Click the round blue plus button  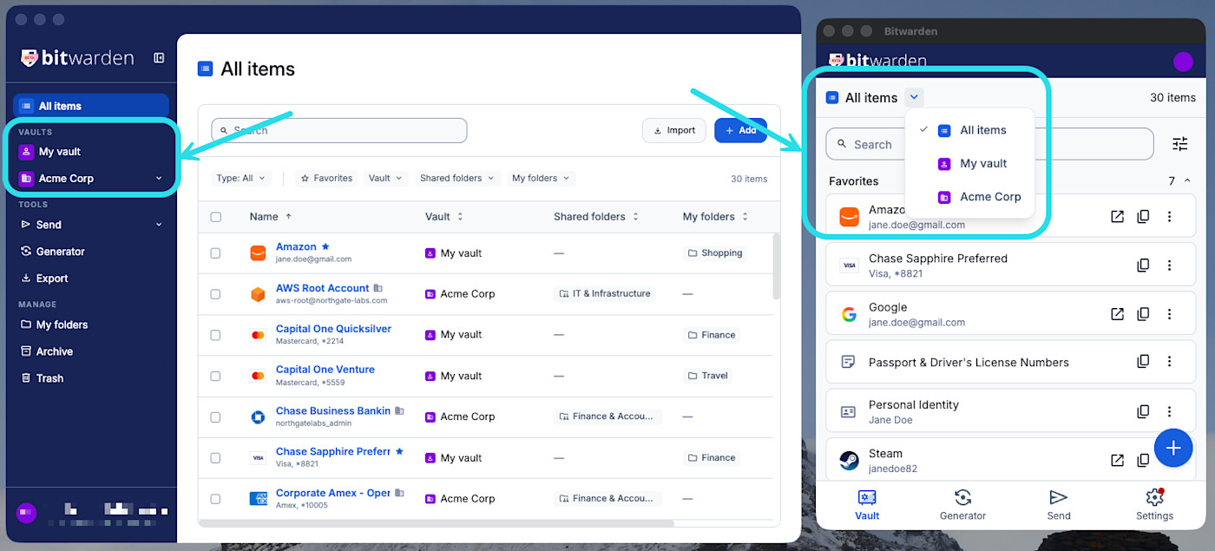coord(1173,448)
